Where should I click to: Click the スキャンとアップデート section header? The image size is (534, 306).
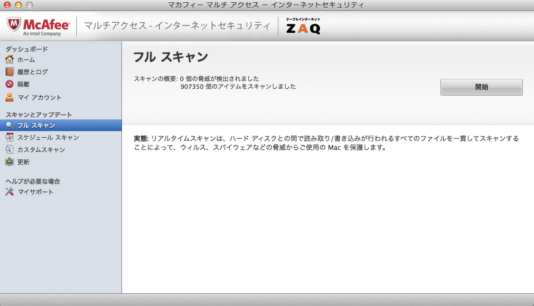pyautogui.click(x=39, y=114)
